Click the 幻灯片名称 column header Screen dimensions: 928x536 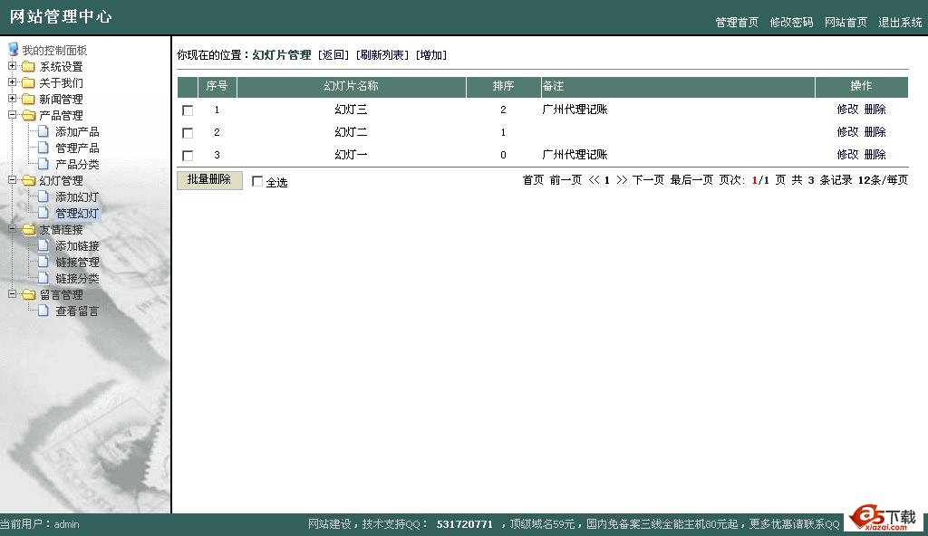click(351, 86)
